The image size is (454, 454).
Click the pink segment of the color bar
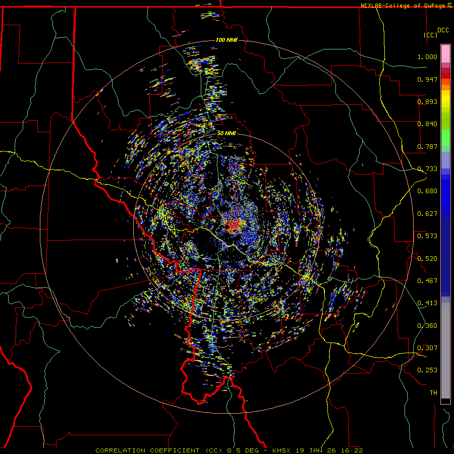pyautogui.click(x=445, y=54)
